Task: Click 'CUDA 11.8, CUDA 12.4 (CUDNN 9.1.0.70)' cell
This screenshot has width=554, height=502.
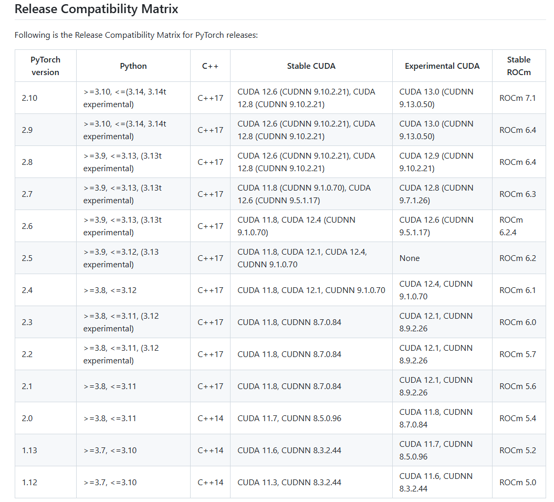Action: [x=311, y=226]
